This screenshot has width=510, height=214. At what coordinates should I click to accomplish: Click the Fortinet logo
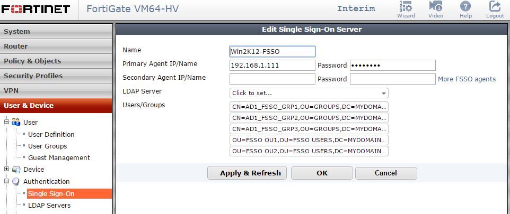click(x=36, y=9)
